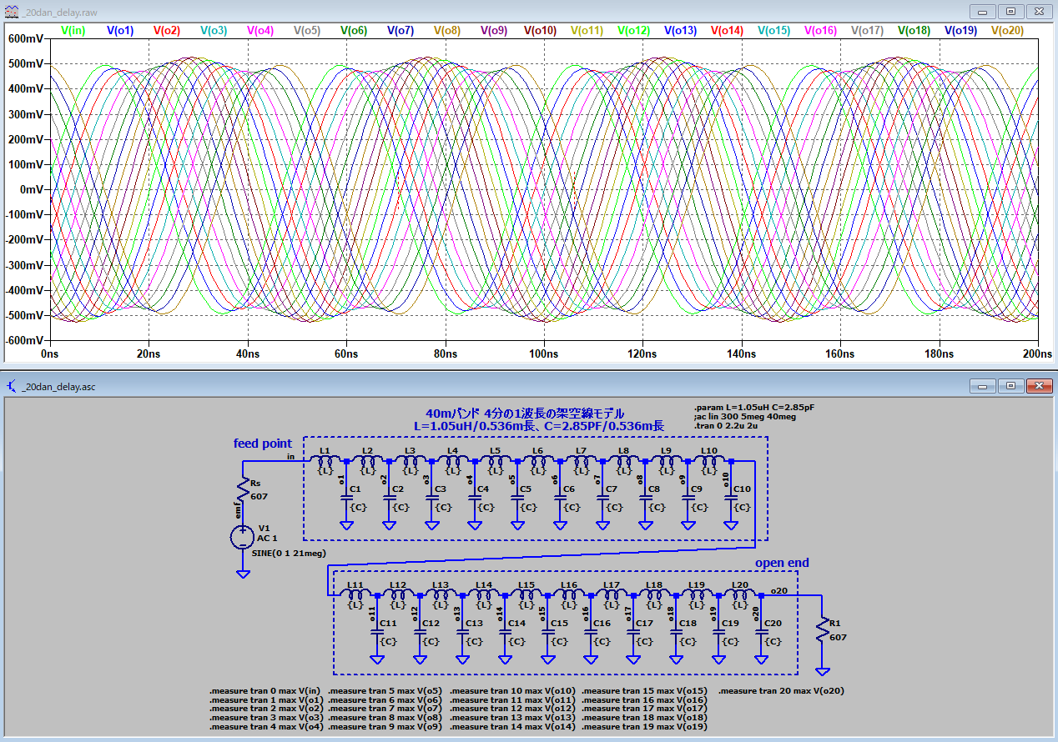Viewport: 1058px width, 742px height.
Task: Click the V(o5) trace label
Action: (x=307, y=31)
